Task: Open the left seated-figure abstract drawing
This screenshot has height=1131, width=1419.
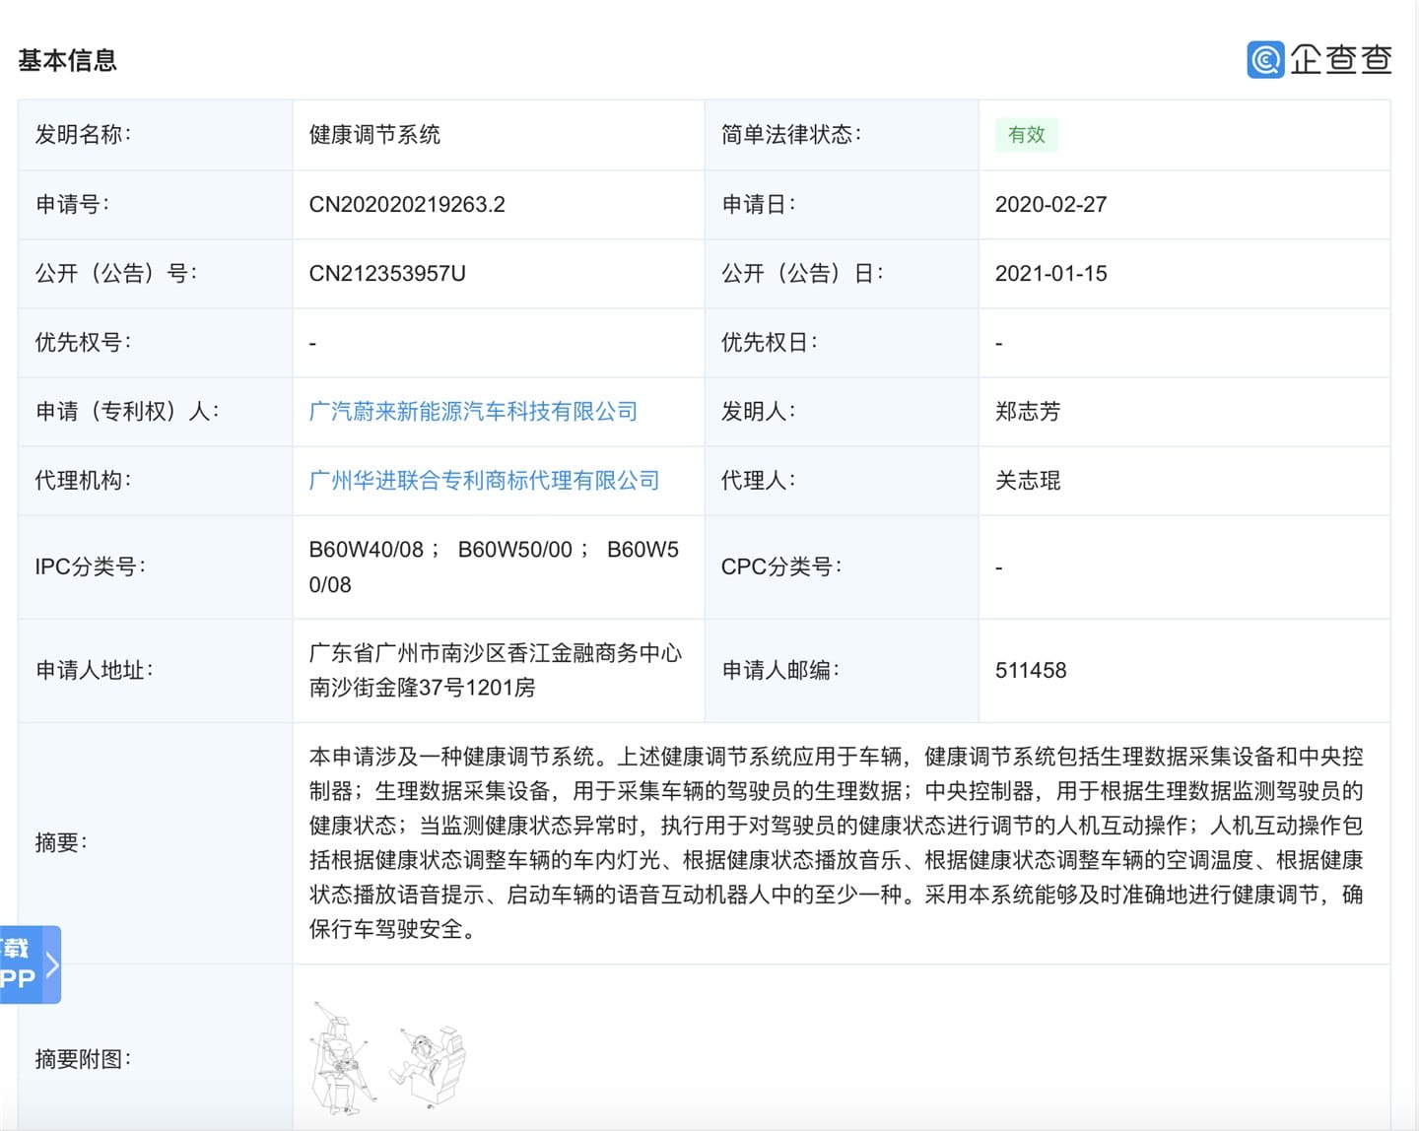Action: click(341, 1058)
